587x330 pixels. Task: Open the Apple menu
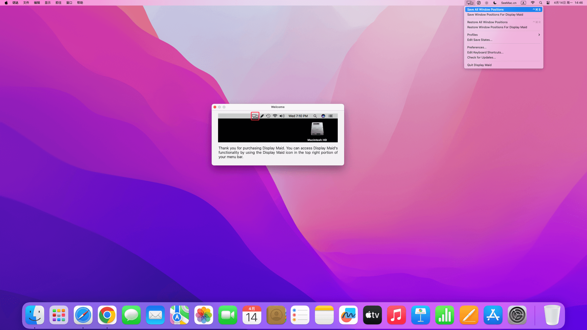pyautogui.click(x=6, y=3)
